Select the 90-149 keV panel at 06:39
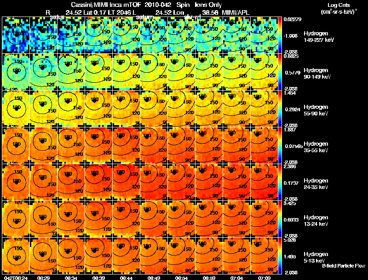The width and height of the screenshot is (368, 280). 98,72
